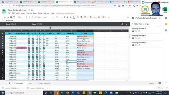Untick column A checkbox for 12 Dec 19

tap(33, 43)
